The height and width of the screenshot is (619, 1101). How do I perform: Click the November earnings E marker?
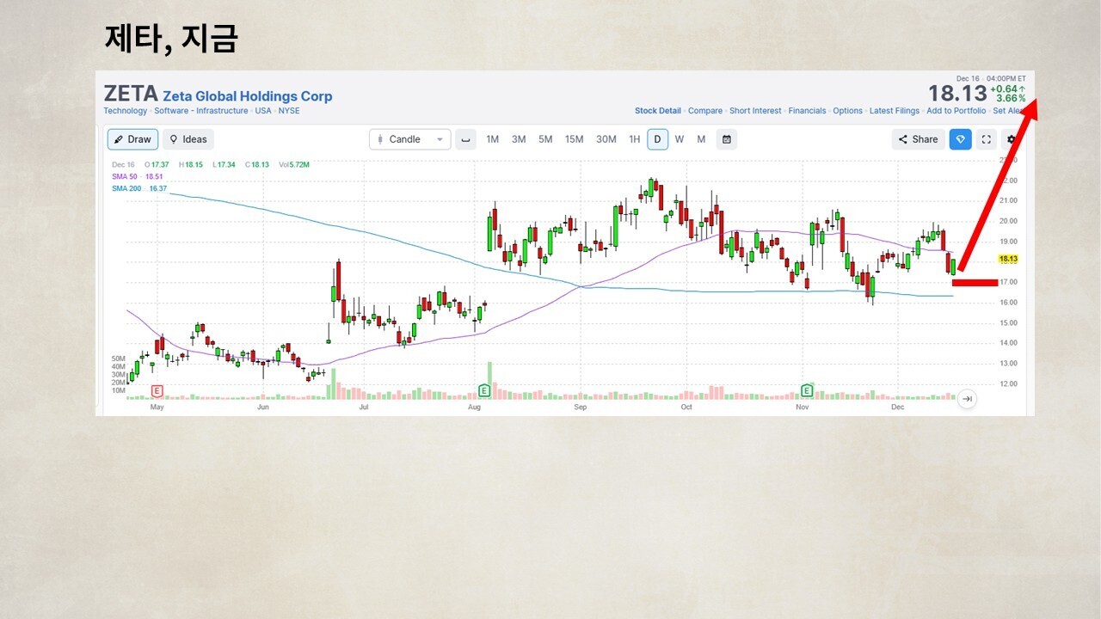point(807,391)
